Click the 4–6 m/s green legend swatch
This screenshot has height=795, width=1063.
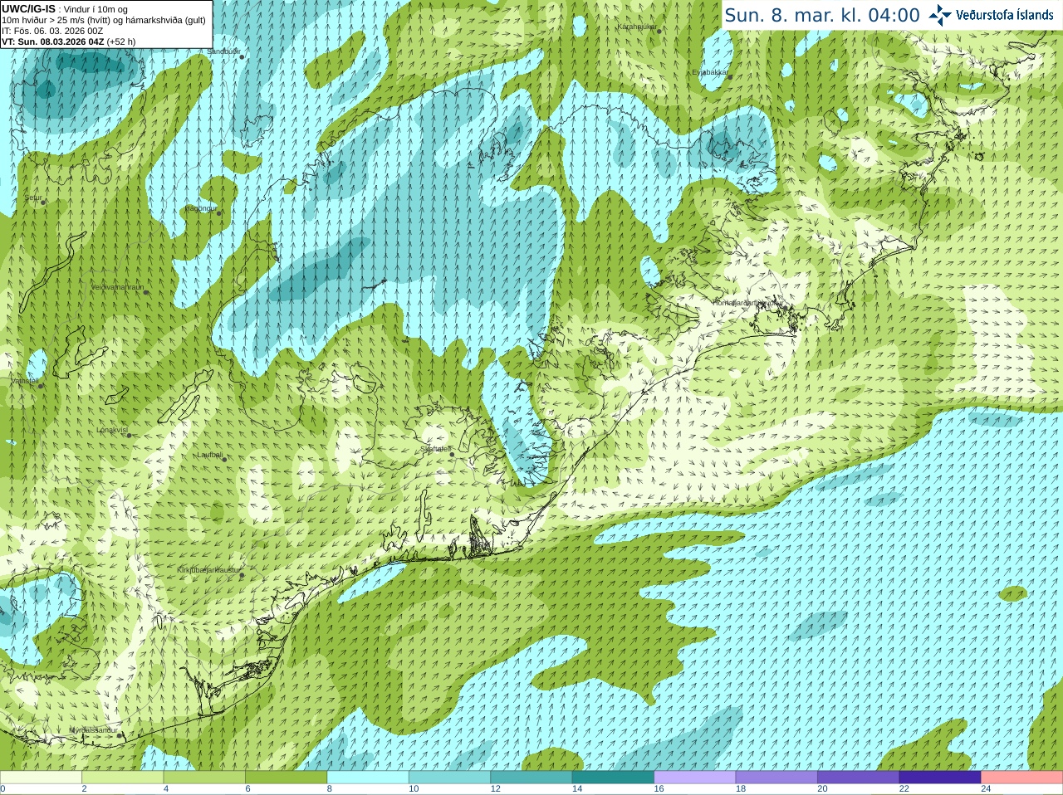[204, 778]
